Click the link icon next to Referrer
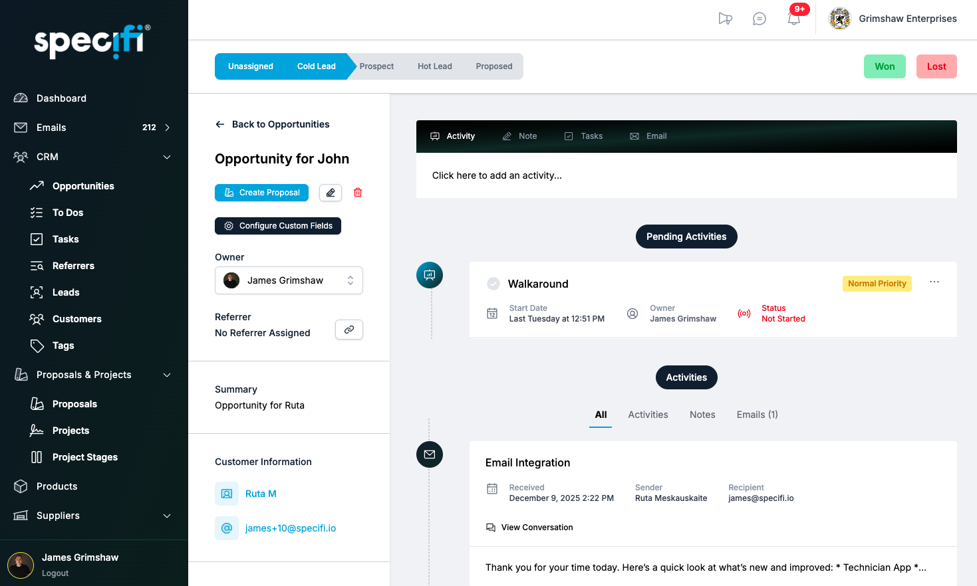 point(349,329)
